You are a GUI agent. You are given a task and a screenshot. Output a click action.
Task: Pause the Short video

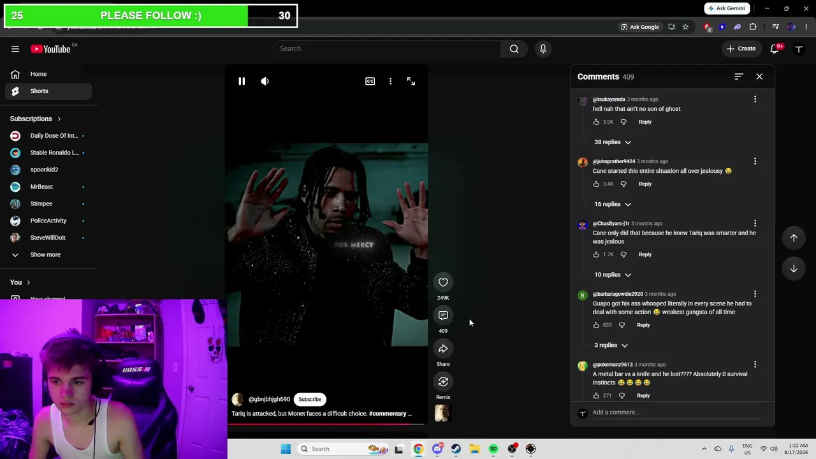coord(242,82)
